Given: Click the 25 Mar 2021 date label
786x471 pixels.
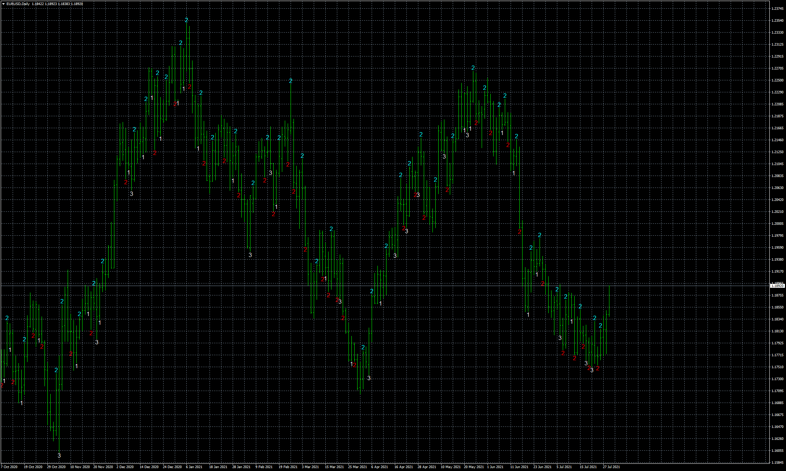Looking at the screenshot, I should point(357,467).
